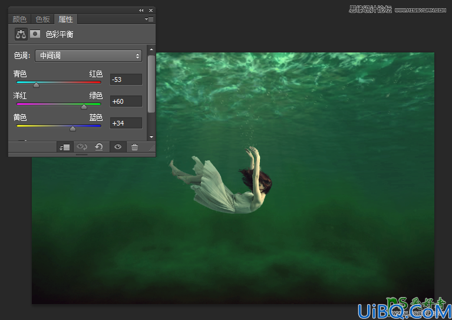This screenshot has height=320, width=452.
Task: Click the 绿色 label
Action: (96, 95)
